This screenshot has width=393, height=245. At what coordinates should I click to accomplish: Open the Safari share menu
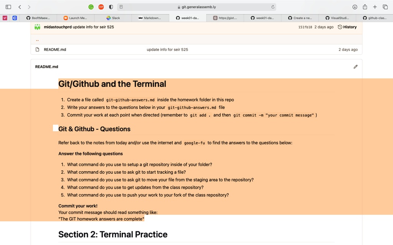click(365, 7)
